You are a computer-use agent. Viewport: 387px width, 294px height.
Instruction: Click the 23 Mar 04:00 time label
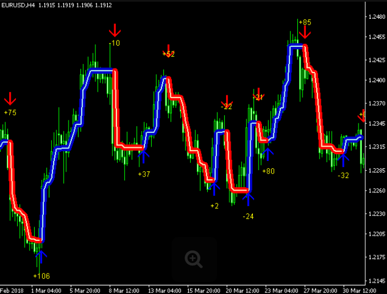[x=281, y=291]
